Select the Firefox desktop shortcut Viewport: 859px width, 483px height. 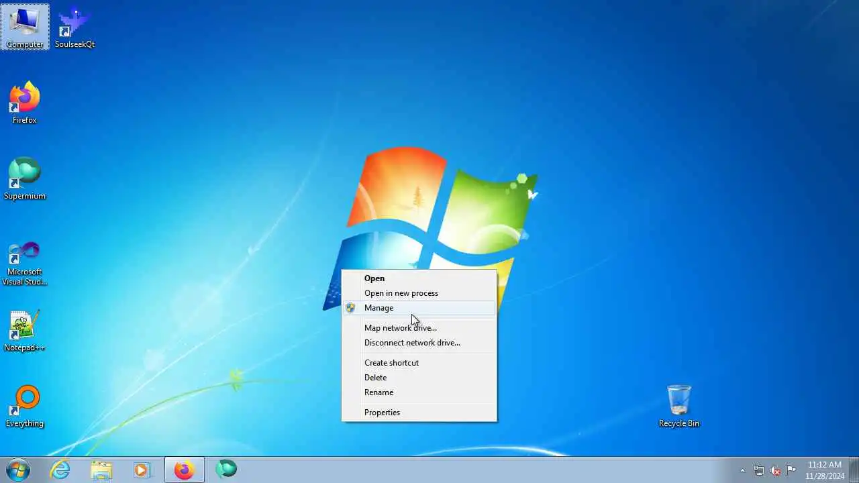coord(25,103)
